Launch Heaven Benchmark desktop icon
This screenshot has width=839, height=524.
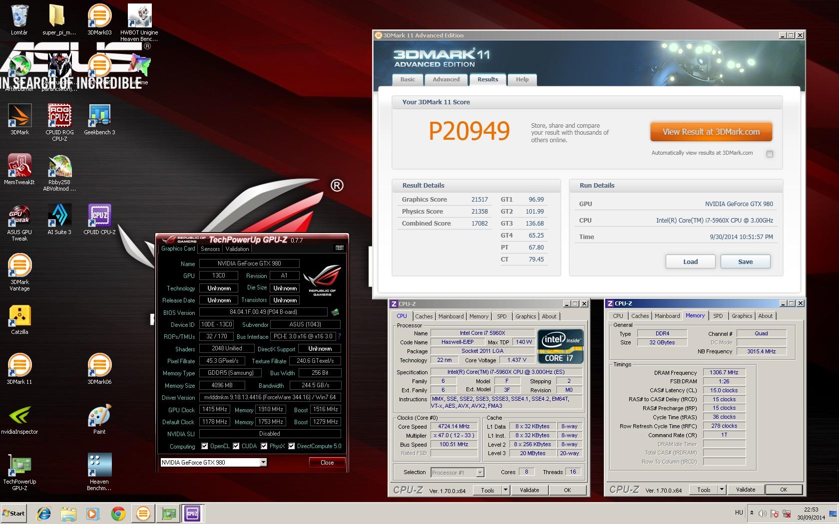[x=99, y=473]
